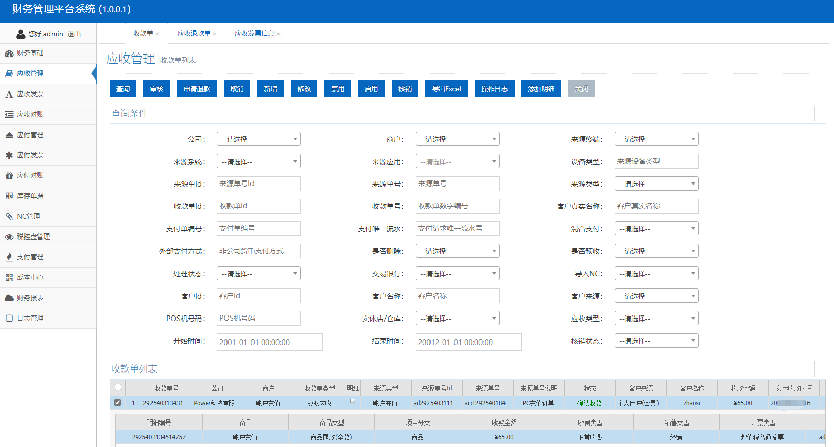Collapse the row detail via 明细 minus icon
834x447 pixels.
[x=352, y=402]
